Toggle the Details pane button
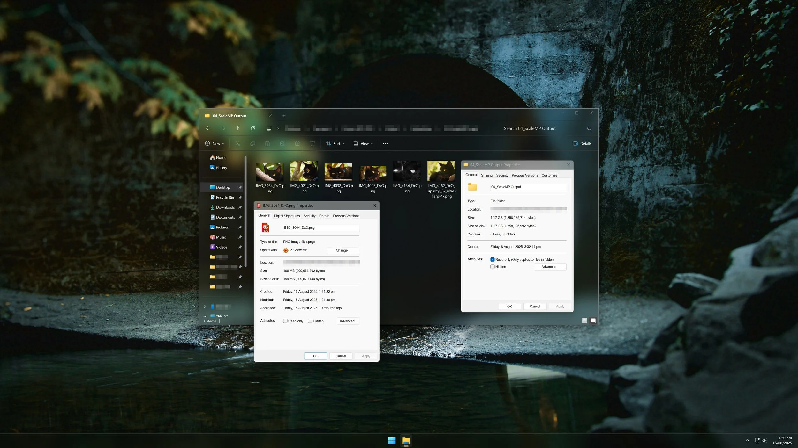Screen dimensions: 798x448 [582, 144]
